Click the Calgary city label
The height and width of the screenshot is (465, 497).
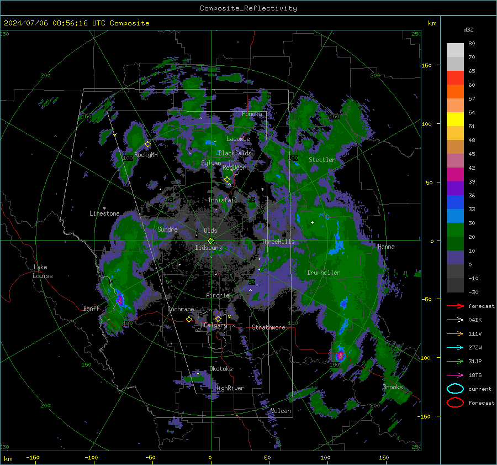[215, 325]
